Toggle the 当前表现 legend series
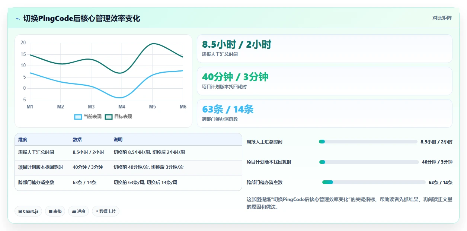The image size is (467, 231). pos(88,117)
